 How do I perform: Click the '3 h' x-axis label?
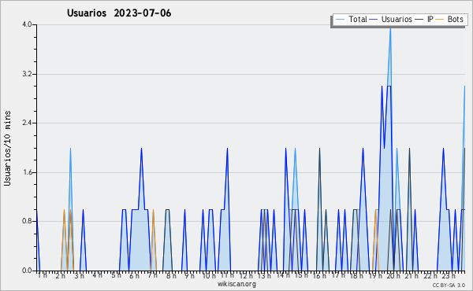(x=80, y=275)
